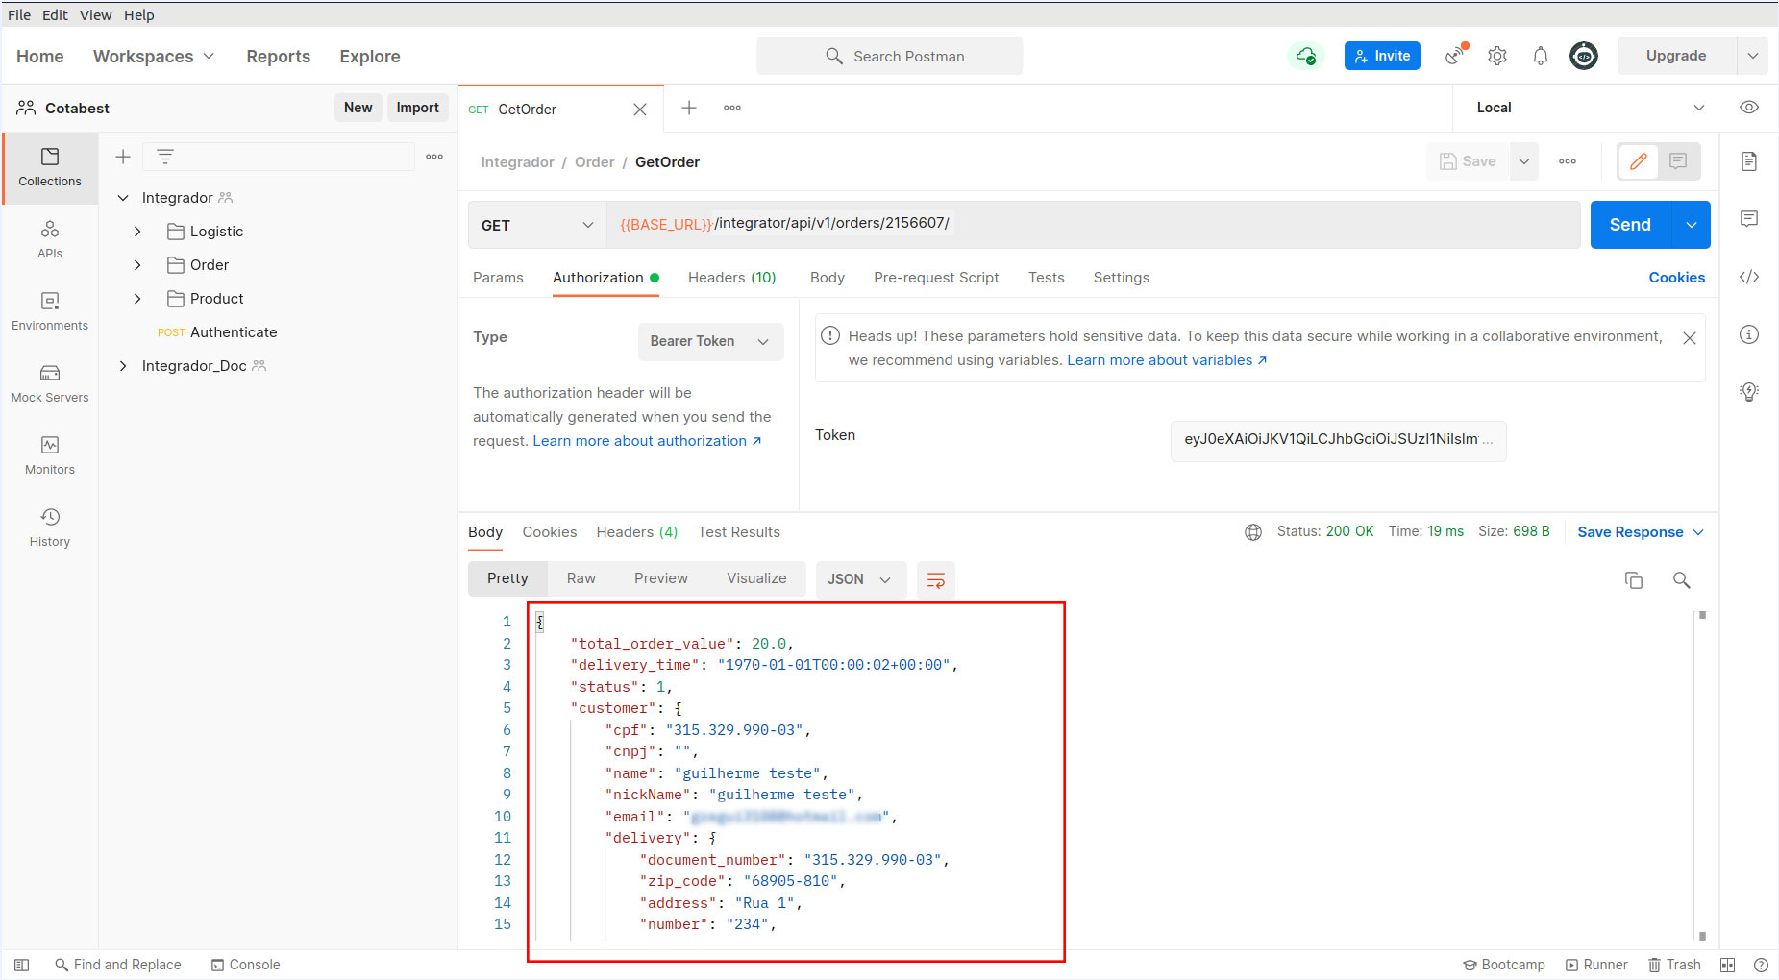Screen dimensions: 1779x980
Task: Click the Invite button
Action: (x=1382, y=56)
